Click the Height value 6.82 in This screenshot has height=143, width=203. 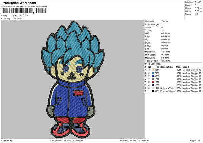(198, 8)
